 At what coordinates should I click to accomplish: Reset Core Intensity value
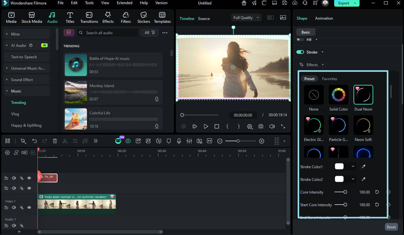(x=377, y=192)
